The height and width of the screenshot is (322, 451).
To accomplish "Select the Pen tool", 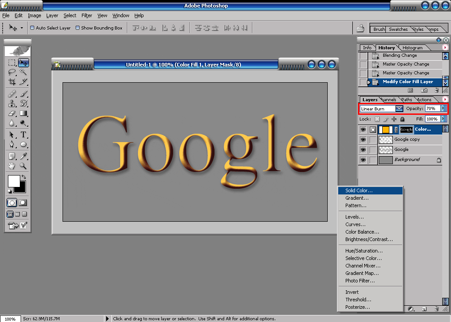I will 12,144.
